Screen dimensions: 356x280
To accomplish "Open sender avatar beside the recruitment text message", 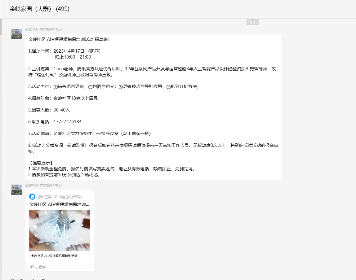I will pyautogui.click(x=17, y=34).
